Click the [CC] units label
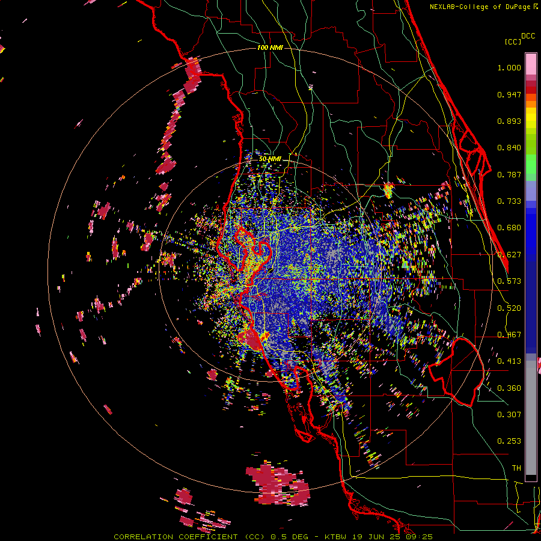This screenshot has width=541, height=541. coord(512,41)
